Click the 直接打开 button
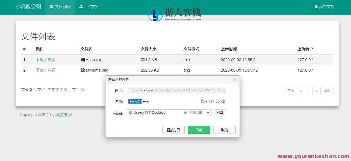The height and width of the screenshot is (161, 351). pos(174,130)
